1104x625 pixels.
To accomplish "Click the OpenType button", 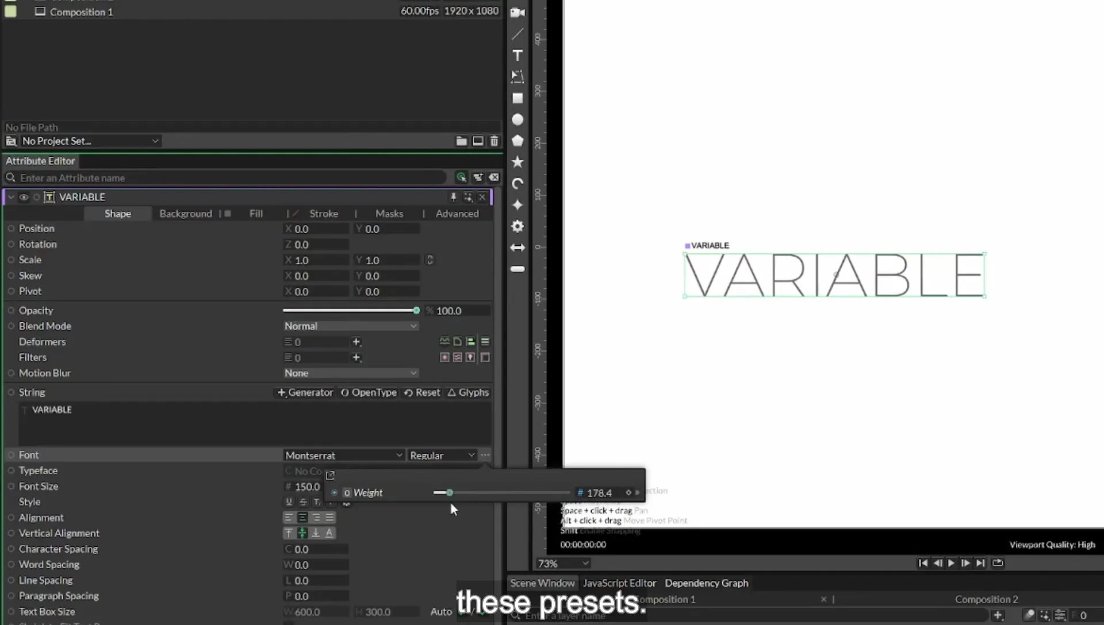I will tap(368, 392).
